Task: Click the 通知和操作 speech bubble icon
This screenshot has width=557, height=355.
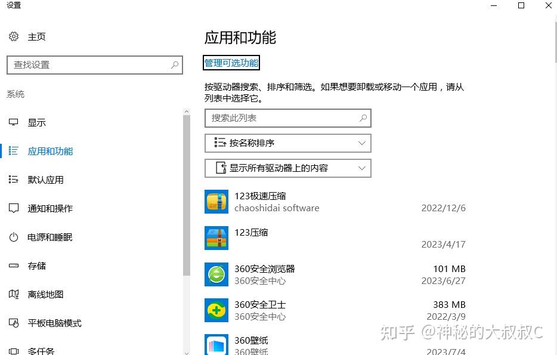Action: coord(14,208)
